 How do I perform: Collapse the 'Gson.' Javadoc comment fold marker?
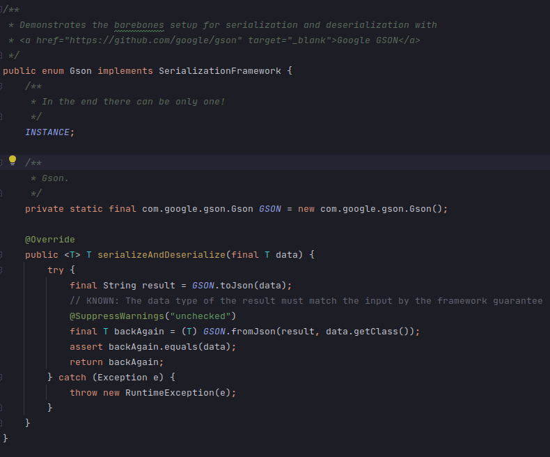2,162
